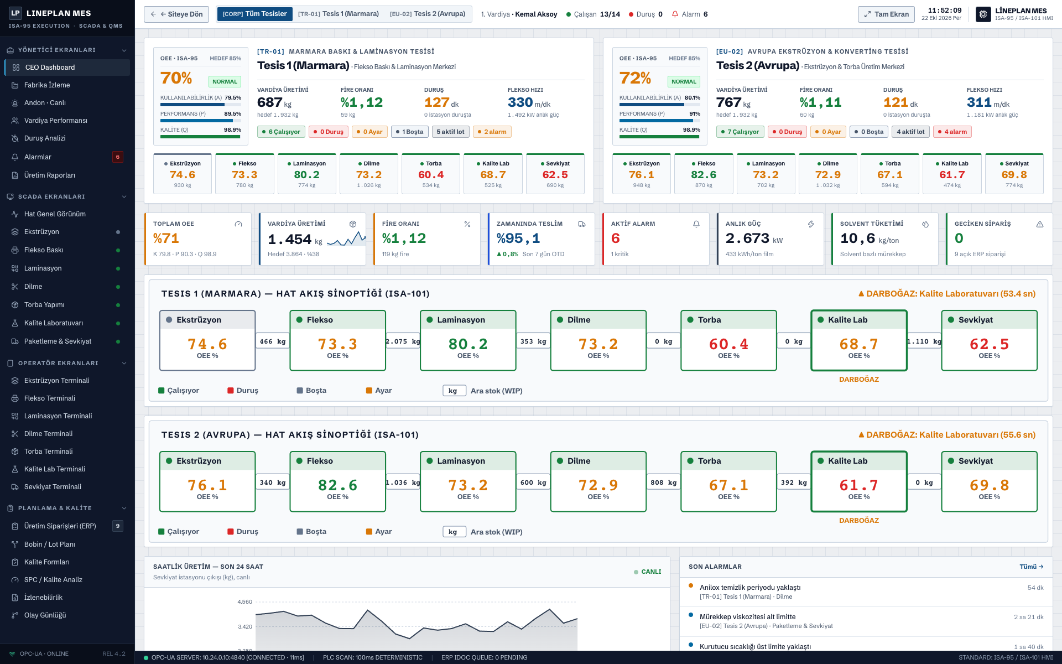Select Tesis 2 Flekso synoptic node
The height and width of the screenshot is (664, 1062).
338,481
